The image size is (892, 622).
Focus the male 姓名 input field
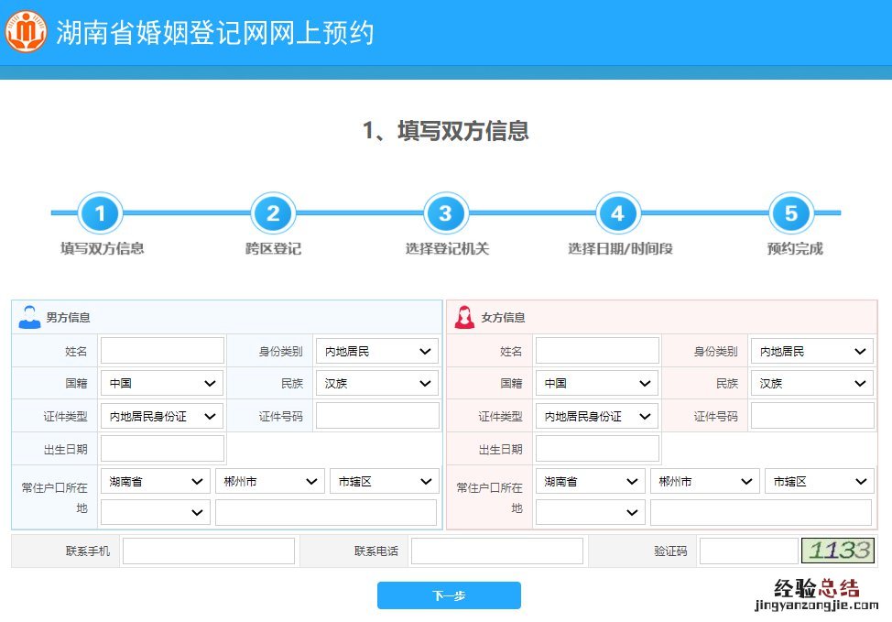162,352
